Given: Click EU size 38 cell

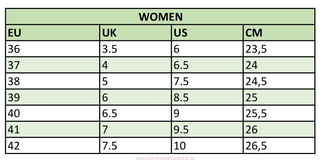Looking at the screenshot, I should point(53,81).
